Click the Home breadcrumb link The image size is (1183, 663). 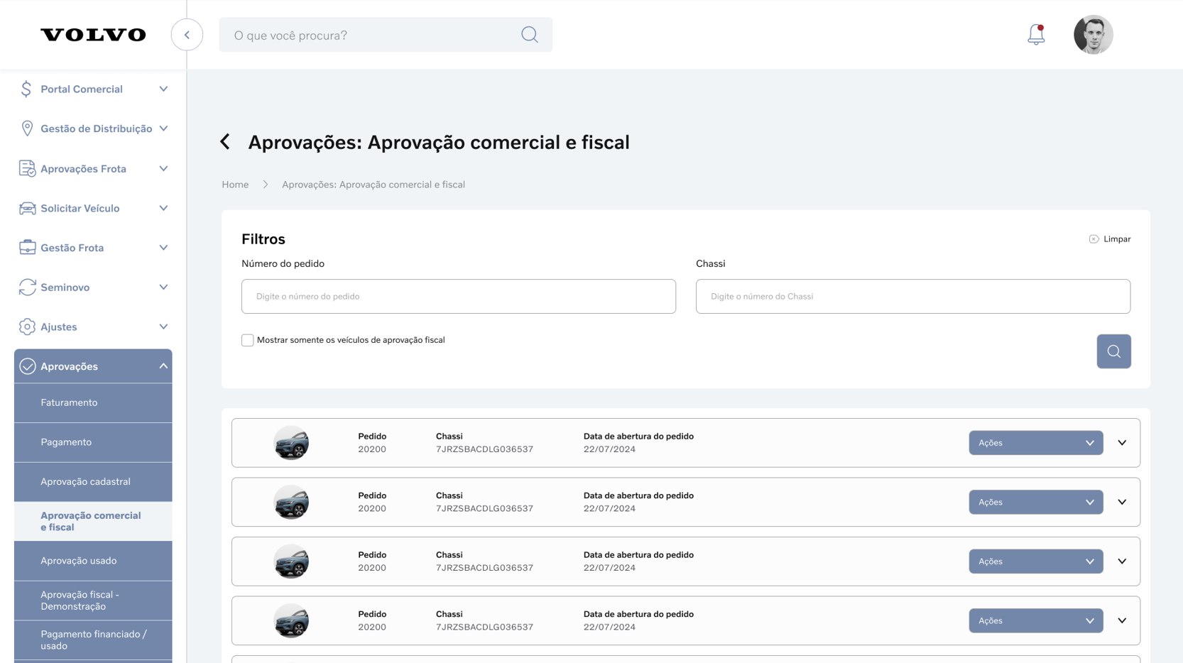tap(235, 185)
